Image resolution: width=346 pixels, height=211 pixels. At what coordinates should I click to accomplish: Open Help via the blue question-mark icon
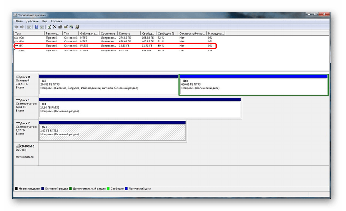pyautogui.click(x=37, y=27)
